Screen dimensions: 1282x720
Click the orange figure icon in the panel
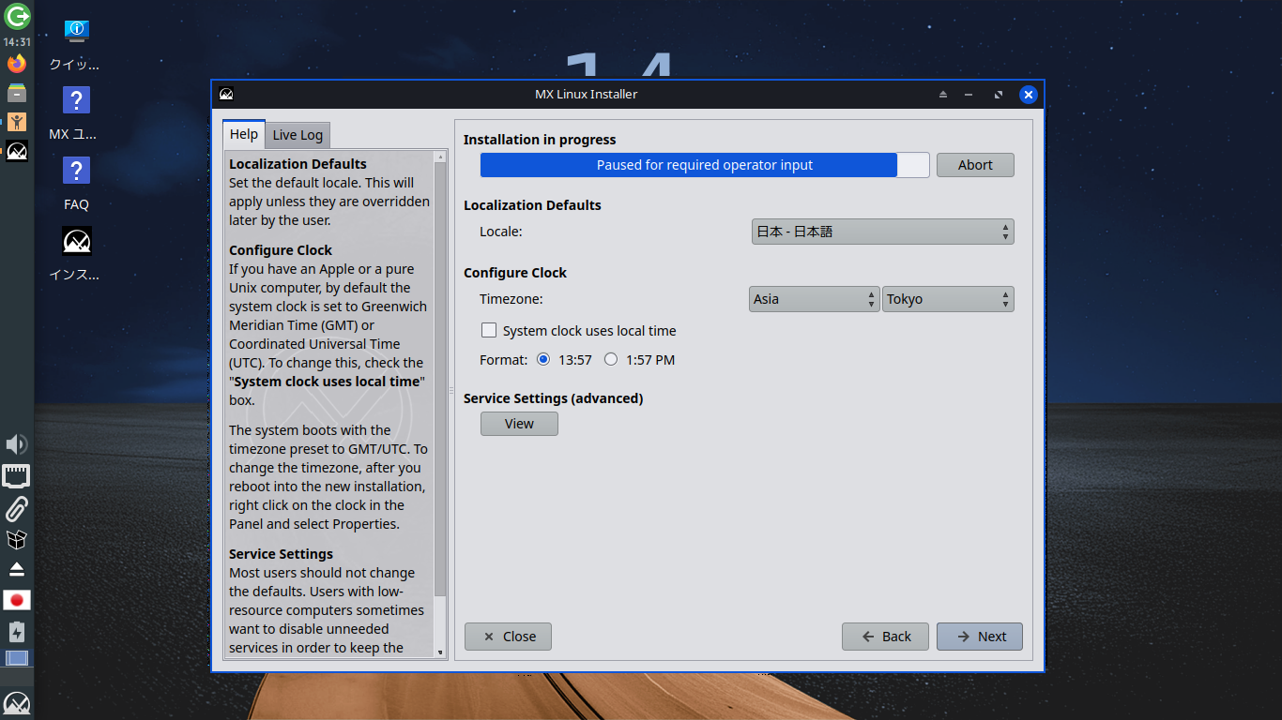[x=17, y=121]
